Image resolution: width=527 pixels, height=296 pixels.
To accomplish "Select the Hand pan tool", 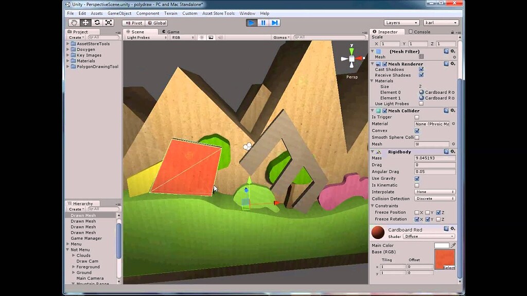I will [74, 22].
